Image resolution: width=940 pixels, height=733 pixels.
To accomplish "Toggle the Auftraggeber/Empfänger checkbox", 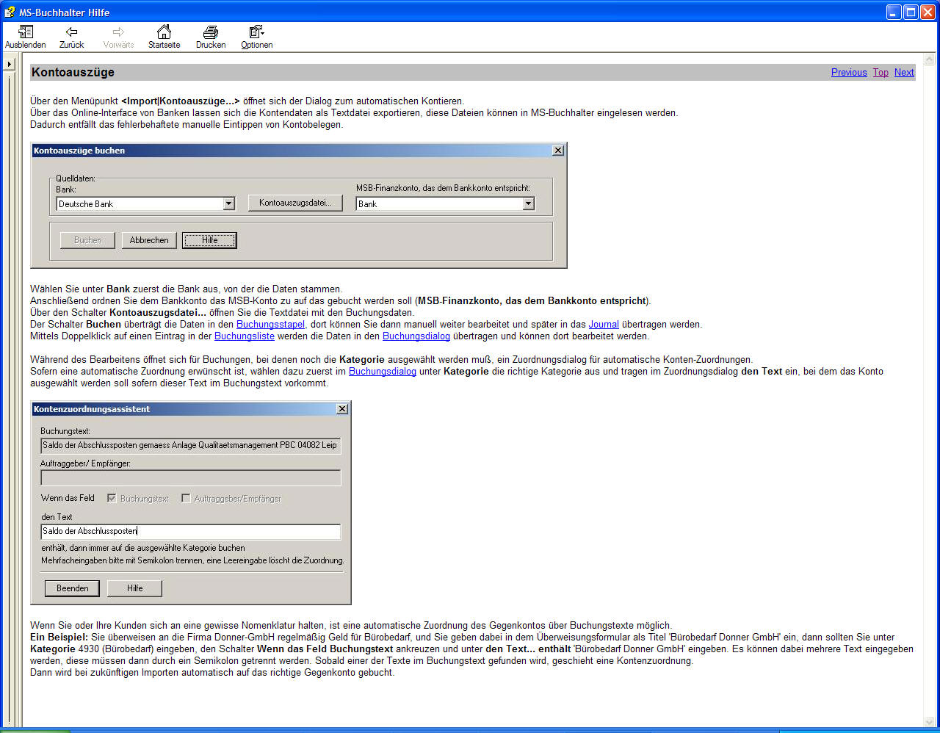I will [186, 498].
